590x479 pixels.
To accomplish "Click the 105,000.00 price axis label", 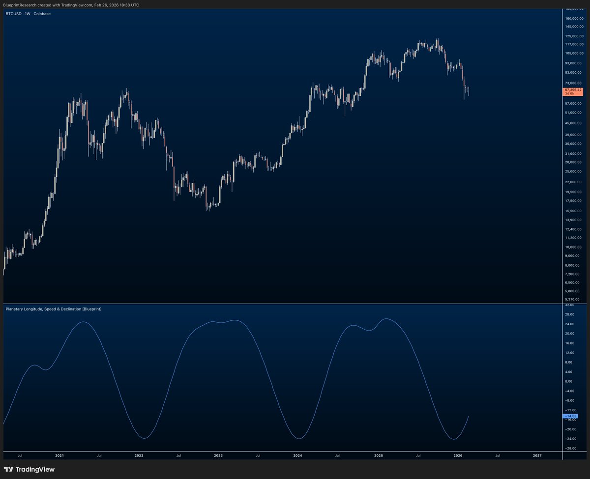I will 575,53.
